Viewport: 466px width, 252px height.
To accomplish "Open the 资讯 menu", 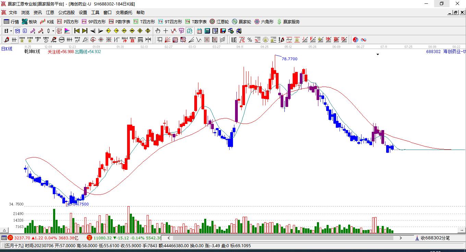I will (x=38, y=13).
